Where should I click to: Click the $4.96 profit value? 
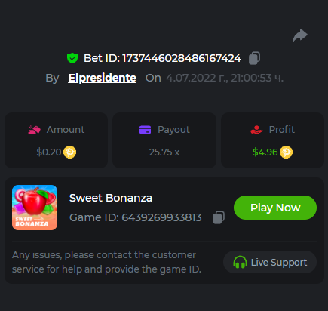click(x=265, y=152)
